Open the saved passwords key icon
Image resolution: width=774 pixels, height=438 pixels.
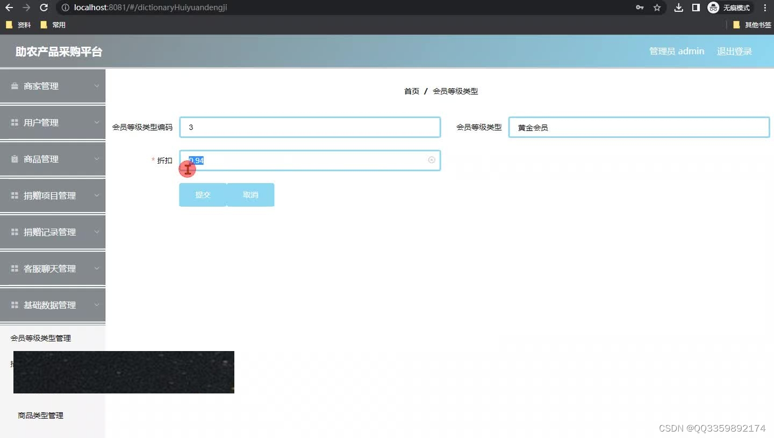pos(640,8)
